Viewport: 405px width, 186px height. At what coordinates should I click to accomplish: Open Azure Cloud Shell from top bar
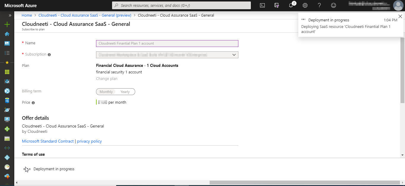[262, 5]
